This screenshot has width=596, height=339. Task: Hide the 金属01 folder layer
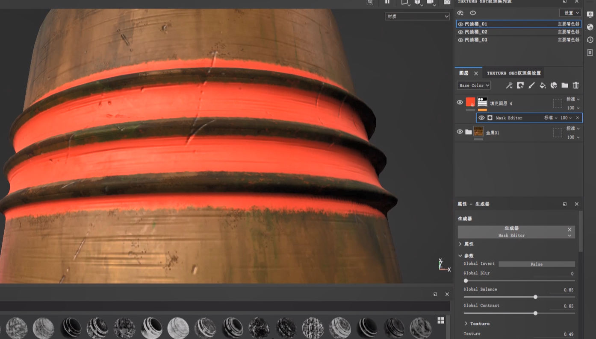[x=460, y=132]
